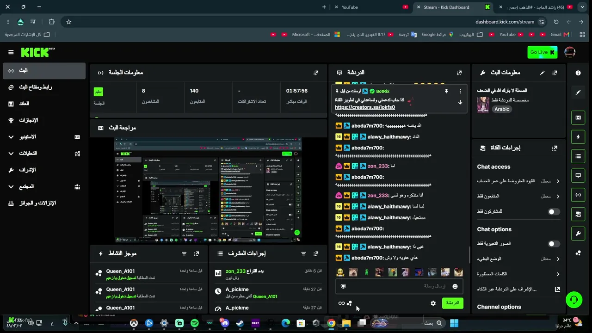Click the infinity icon below the chat input
The height and width of the screenshot is (333, 592).
(341, 303)
